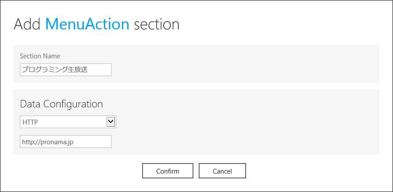
Task: Click the "Section Name" label
Action: [40, 56]
